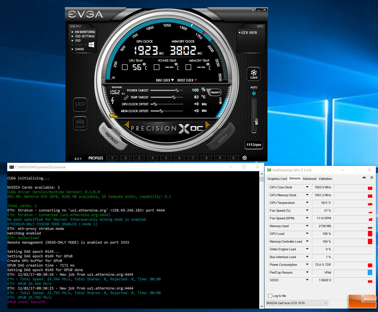Open the Sensor button in Precision XOC
This screenshot has width=378, height=312.
coord(80,123)
